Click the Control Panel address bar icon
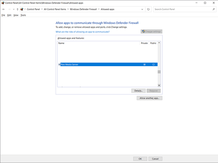Screen dimensions: 218x163 (22, 9)
